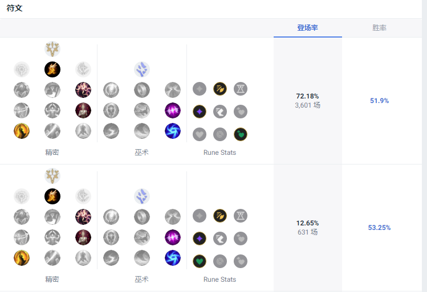Image resolution: width=427 pixels, height=292 pixels.
Task: Select the 72.18% pick rate cell
Action: pos(308,101)
